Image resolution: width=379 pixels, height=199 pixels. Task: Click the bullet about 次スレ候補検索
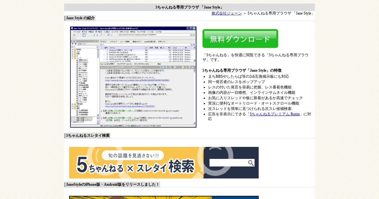click(250, 109)
